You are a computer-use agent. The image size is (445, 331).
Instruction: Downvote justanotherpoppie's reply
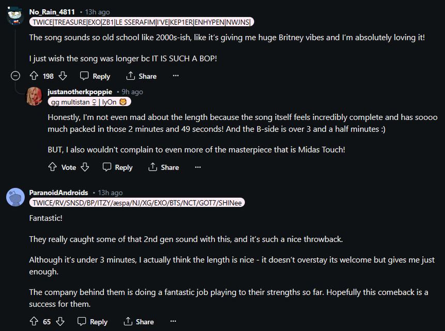point(85,167)
